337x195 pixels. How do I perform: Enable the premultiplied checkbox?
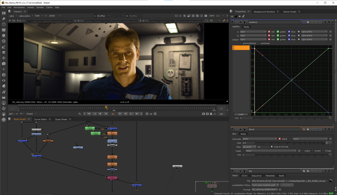(241, 43)
